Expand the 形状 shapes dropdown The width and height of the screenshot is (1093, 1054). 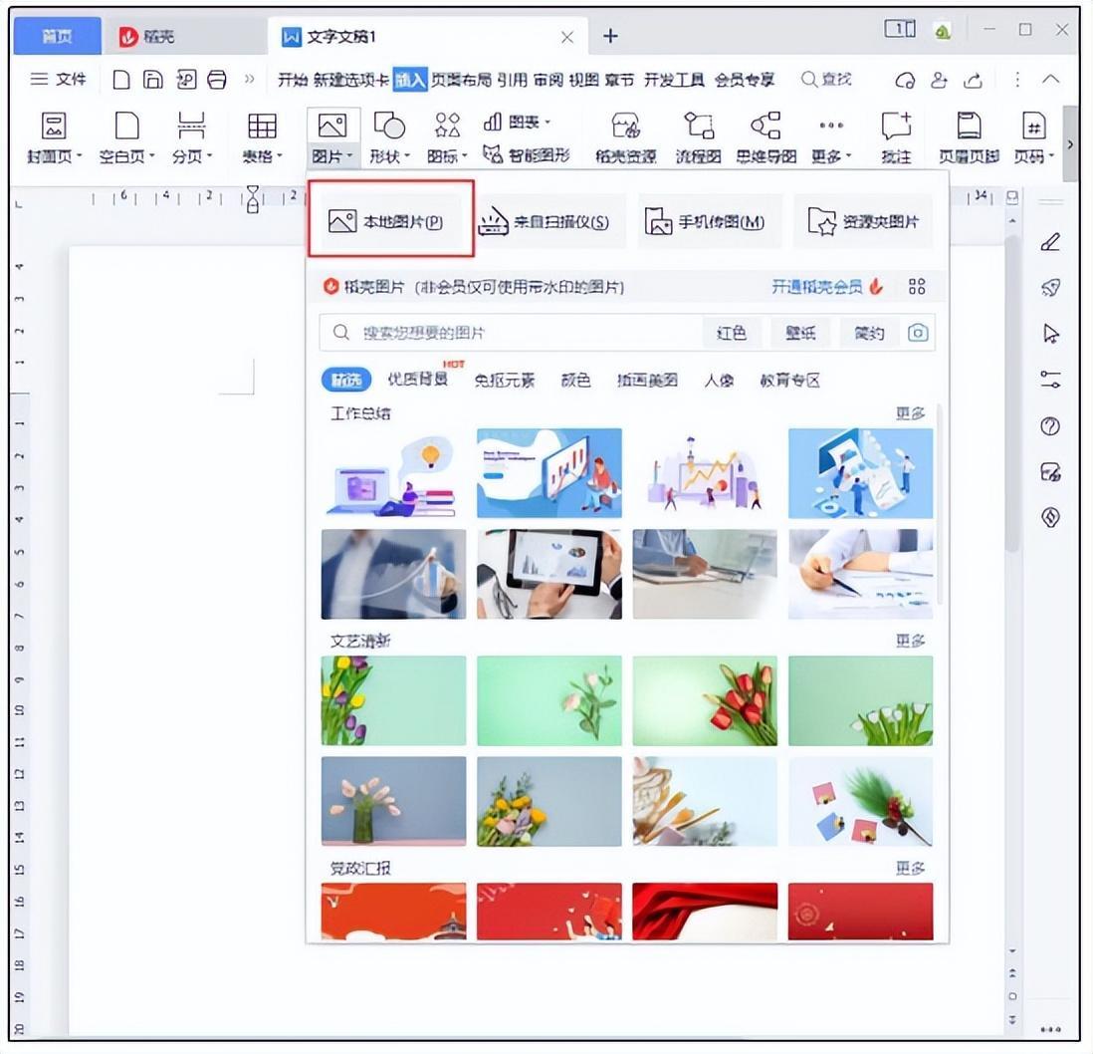click(389, 156)
